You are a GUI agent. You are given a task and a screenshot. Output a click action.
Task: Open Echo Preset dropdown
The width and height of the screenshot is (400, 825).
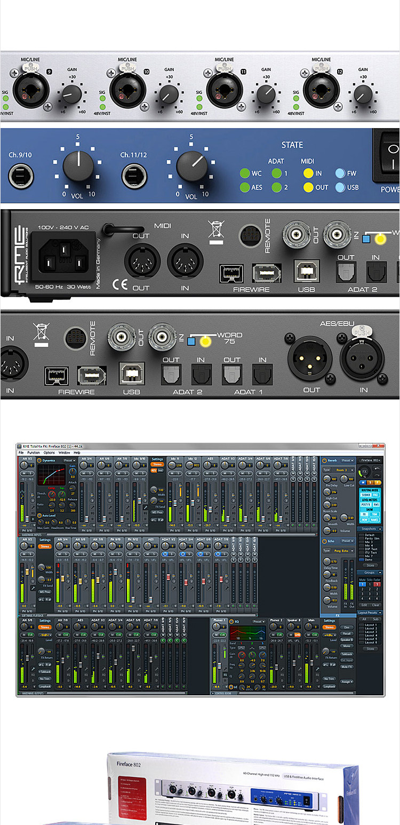[347, 541]
